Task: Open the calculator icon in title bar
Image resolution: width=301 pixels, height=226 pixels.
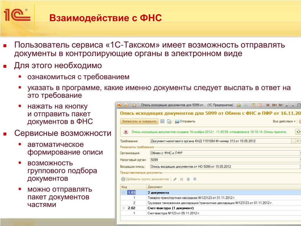Action: tap(253, 105)
